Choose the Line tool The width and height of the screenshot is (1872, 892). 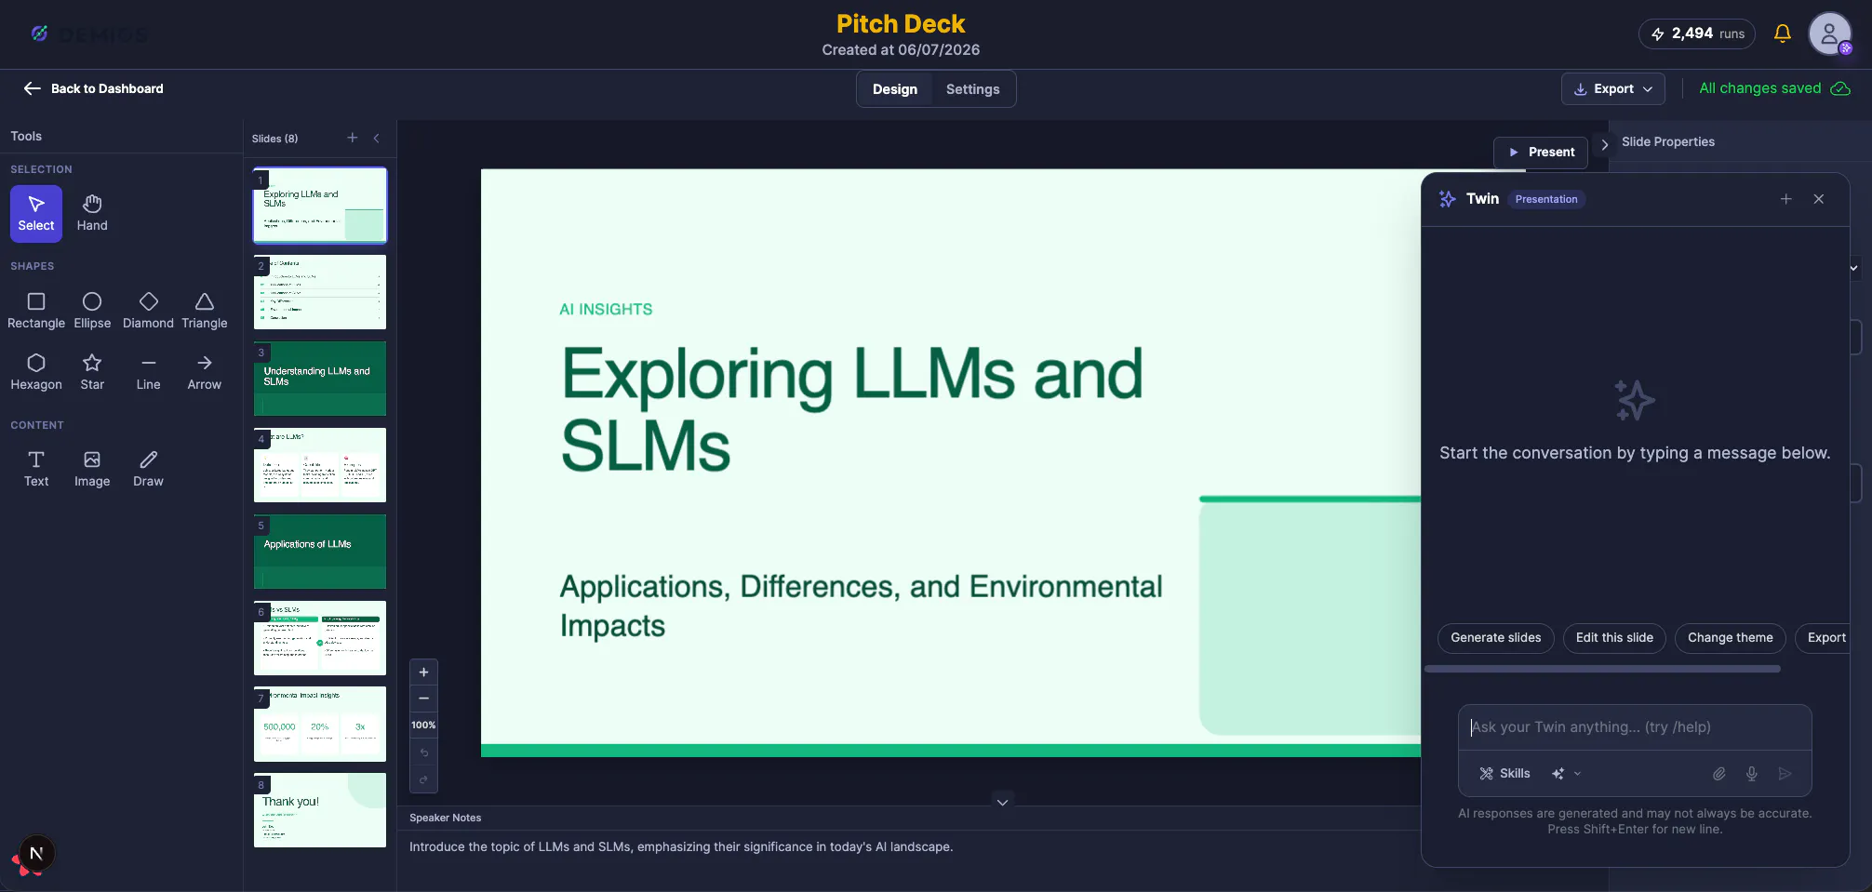click(149, 372)
